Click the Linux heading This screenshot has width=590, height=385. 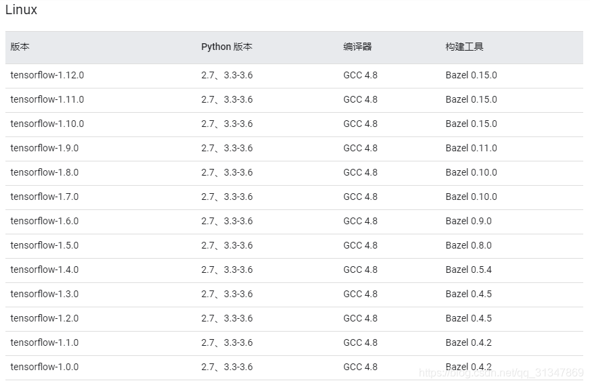pyautogui.click(x=21, y=9)
